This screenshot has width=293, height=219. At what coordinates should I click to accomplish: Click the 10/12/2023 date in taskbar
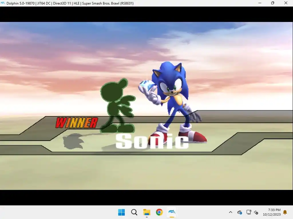(x=272, y=214)
